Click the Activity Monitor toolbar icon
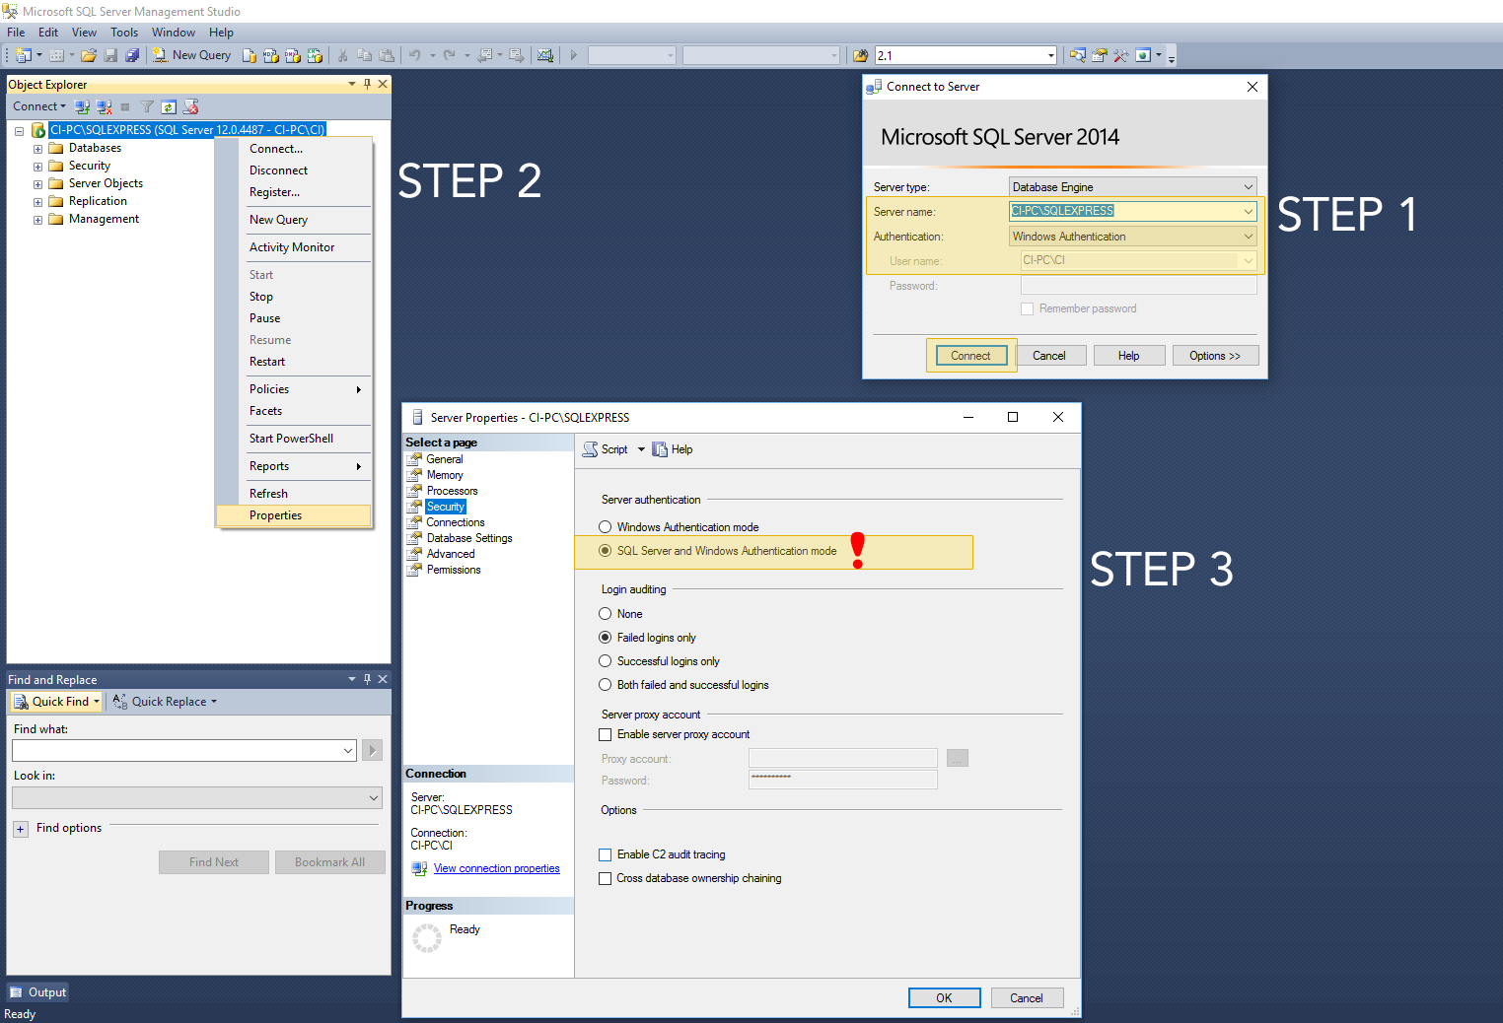Image resolution: width=1503 pixels, height=1023 pixels. [x=544, y=55]
